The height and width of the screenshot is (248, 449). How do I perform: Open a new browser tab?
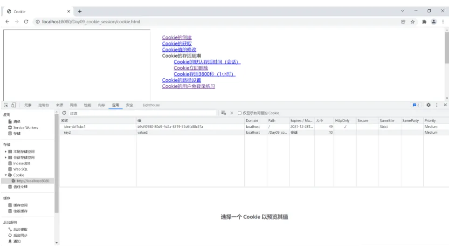coord(80,12)
